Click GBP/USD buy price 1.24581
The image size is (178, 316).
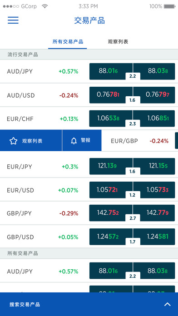point(154,237)
